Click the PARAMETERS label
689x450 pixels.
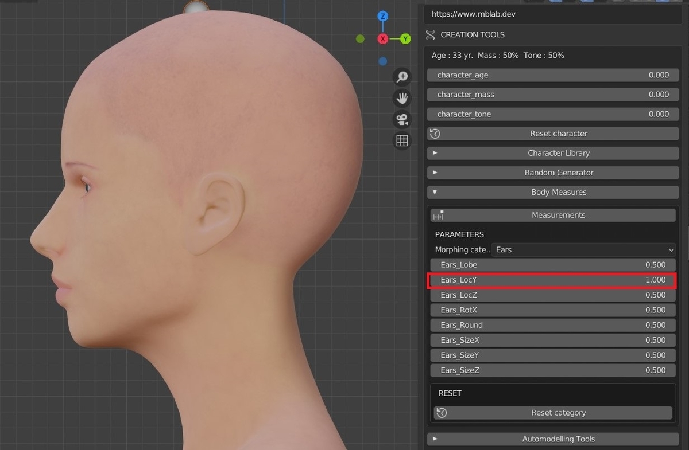point(459,234)
